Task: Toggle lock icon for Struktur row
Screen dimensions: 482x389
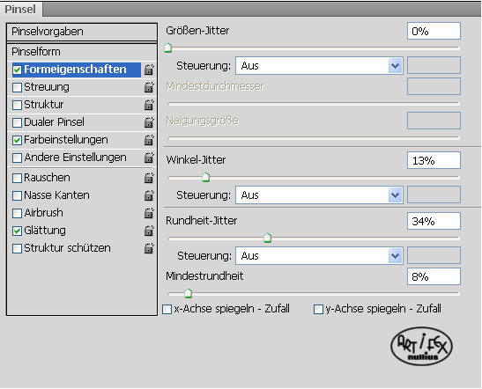Action: [149, 105]
